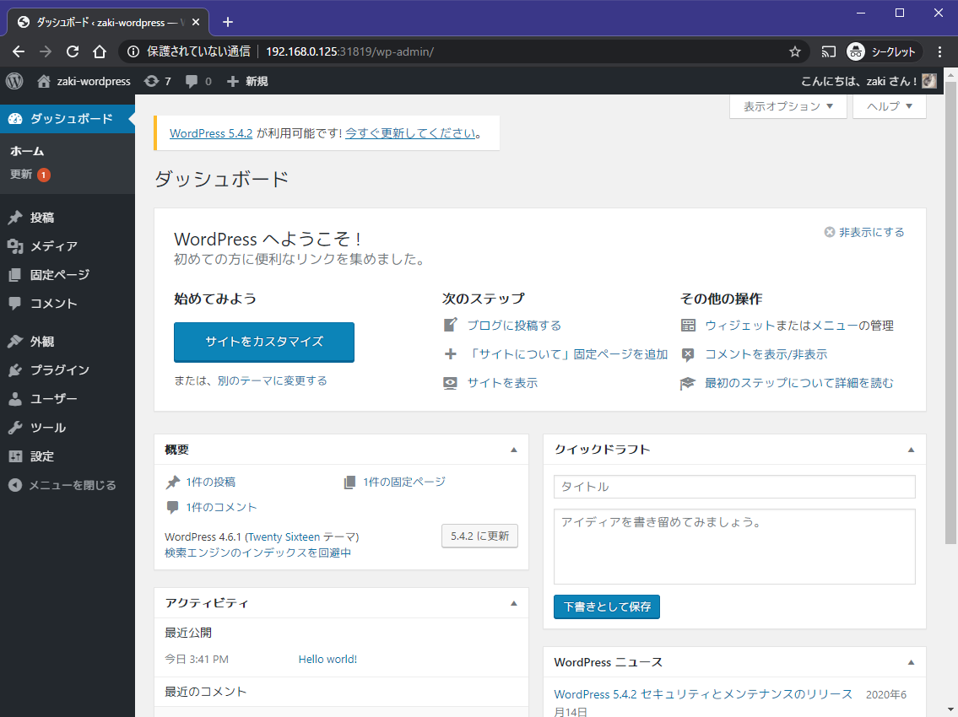Click the ツール wrench icon

pos(15,428)
